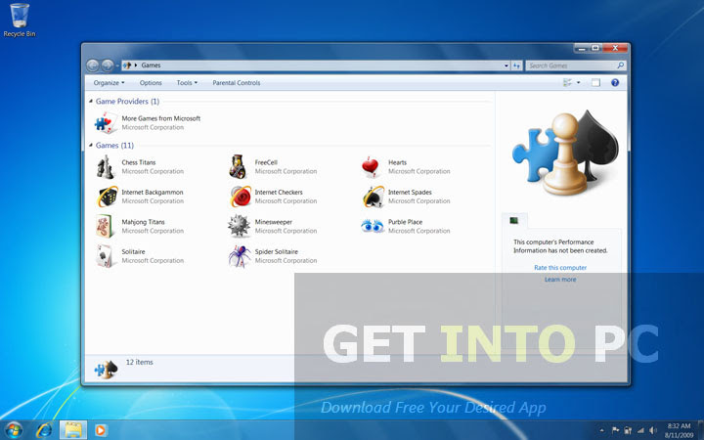Click the Options toolbar item

point(151,82)
